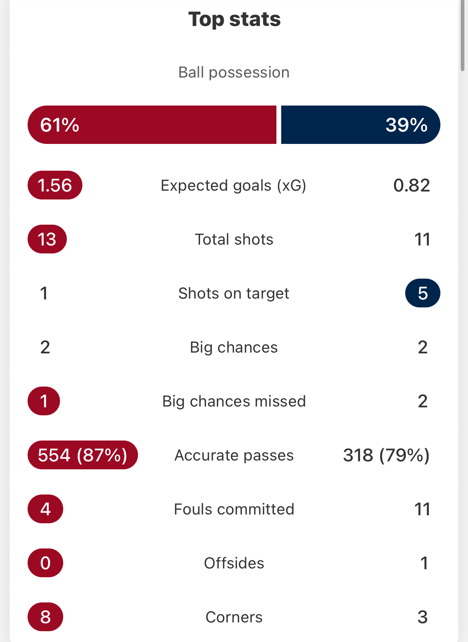Tap the Fouls committed label
Image resolution: width=468 pixels, height=642 pixels.
234,509
